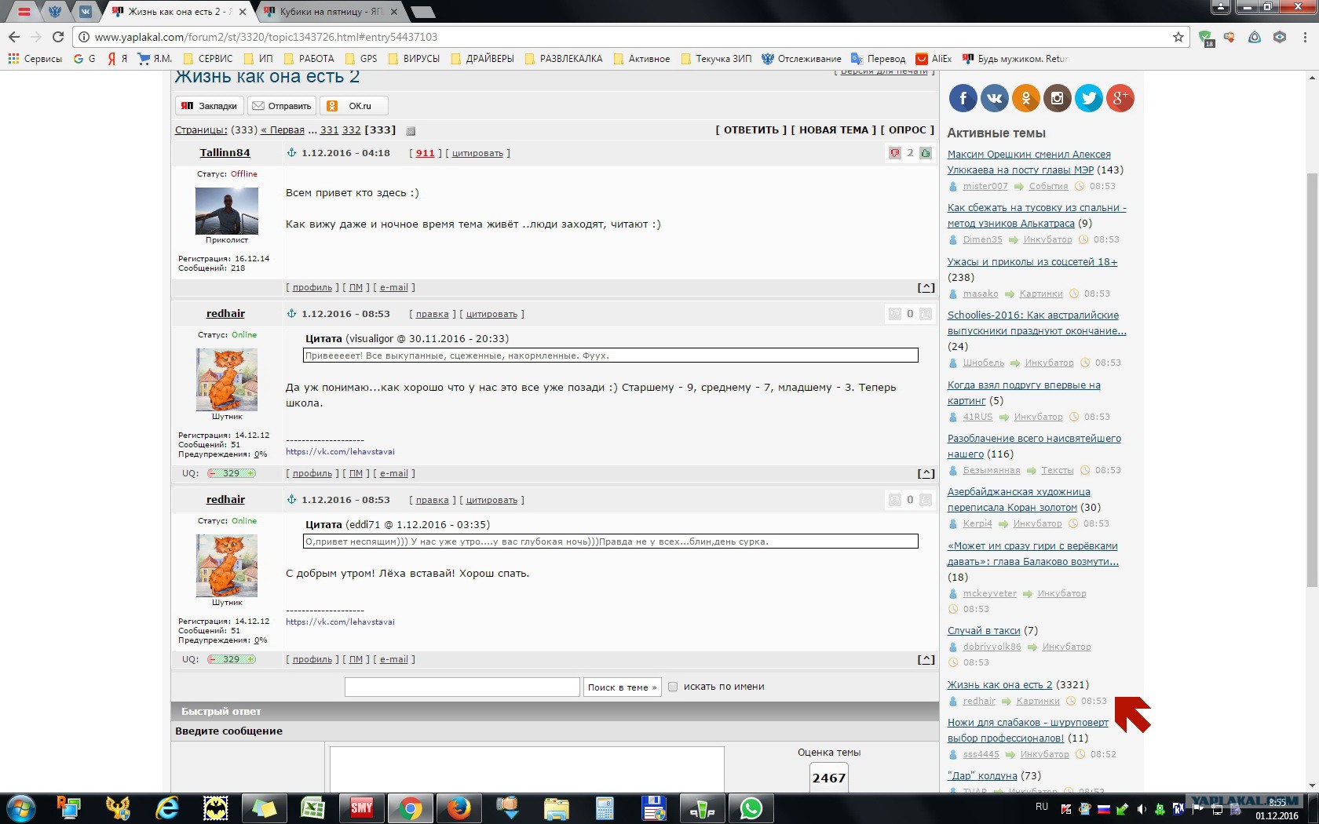1319x824 pixels.
Task: Open the Facebook social icon
Action: 963,98
